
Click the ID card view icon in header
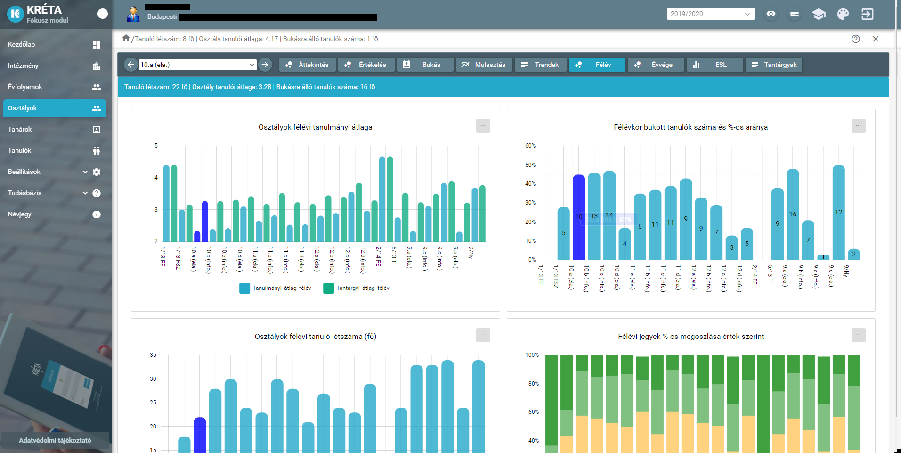(795, 14)
